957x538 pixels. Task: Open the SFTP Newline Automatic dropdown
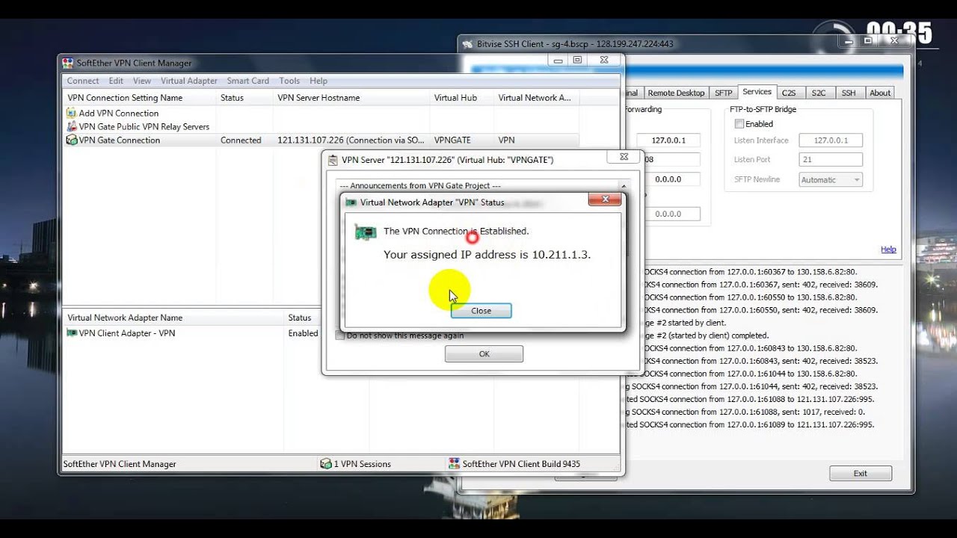pos(830,180)
